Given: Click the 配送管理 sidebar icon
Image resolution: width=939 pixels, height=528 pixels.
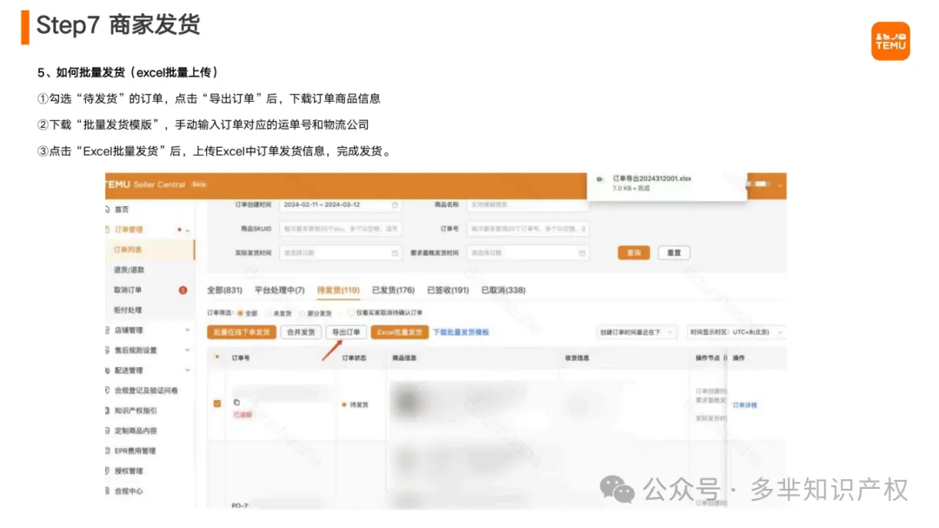Looking at the screenshot, I should click(x=108, y=371).
